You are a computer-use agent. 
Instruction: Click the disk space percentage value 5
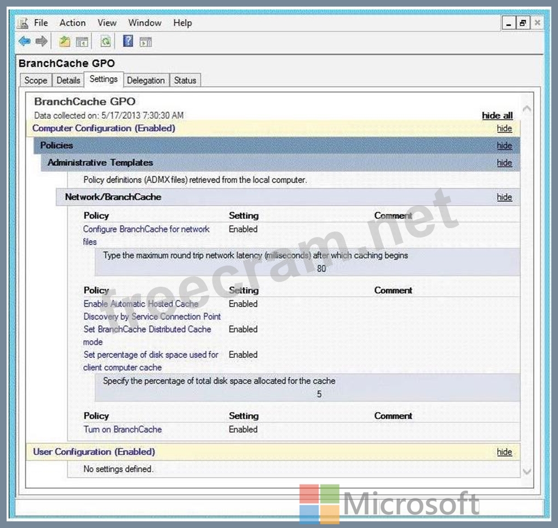[319, 394]
